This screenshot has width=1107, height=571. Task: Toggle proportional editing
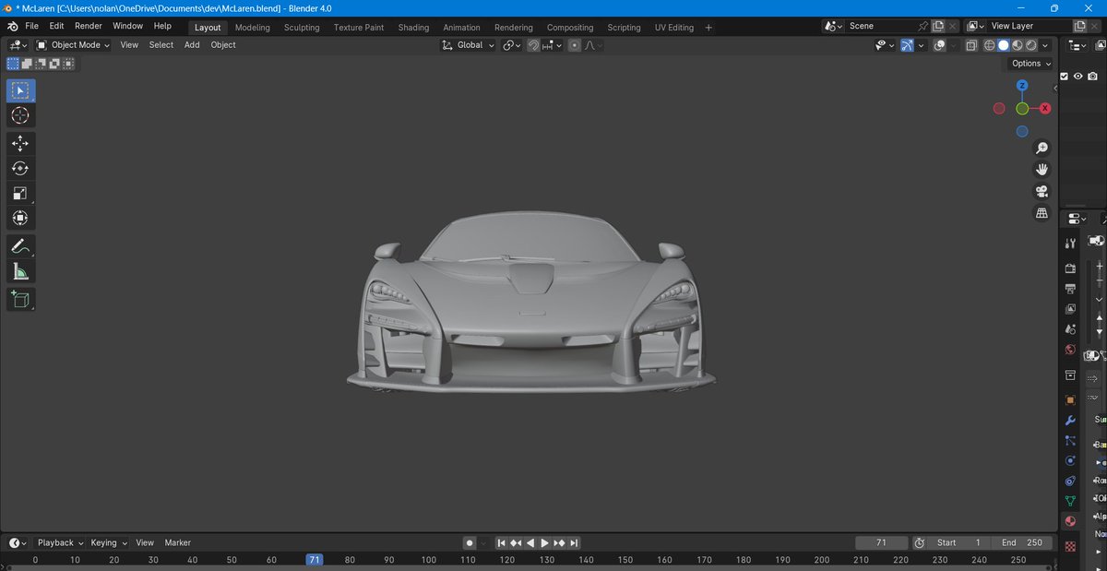click(575, 45)
